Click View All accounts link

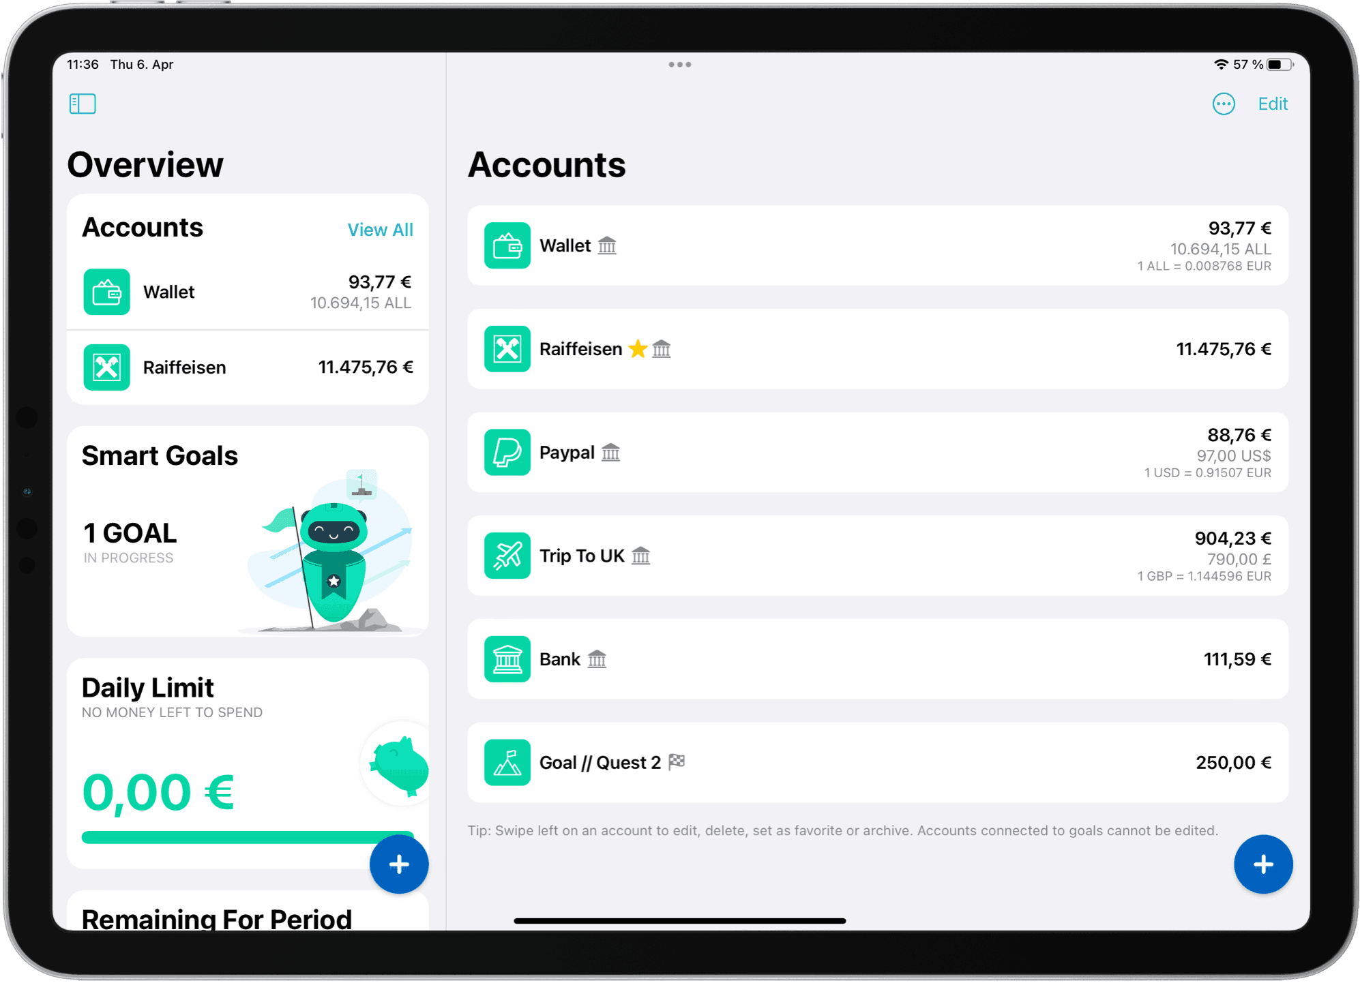pos(377,229)
